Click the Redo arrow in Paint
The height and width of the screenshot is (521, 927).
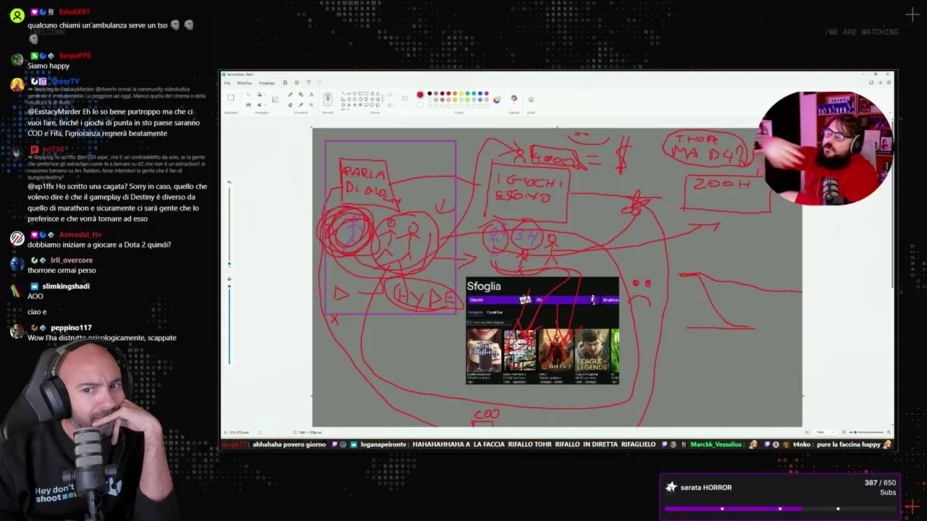pyautogui.click(x=319, y=82)
